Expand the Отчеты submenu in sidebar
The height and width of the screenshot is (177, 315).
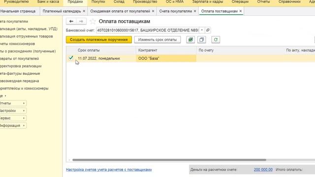(13, 103)
